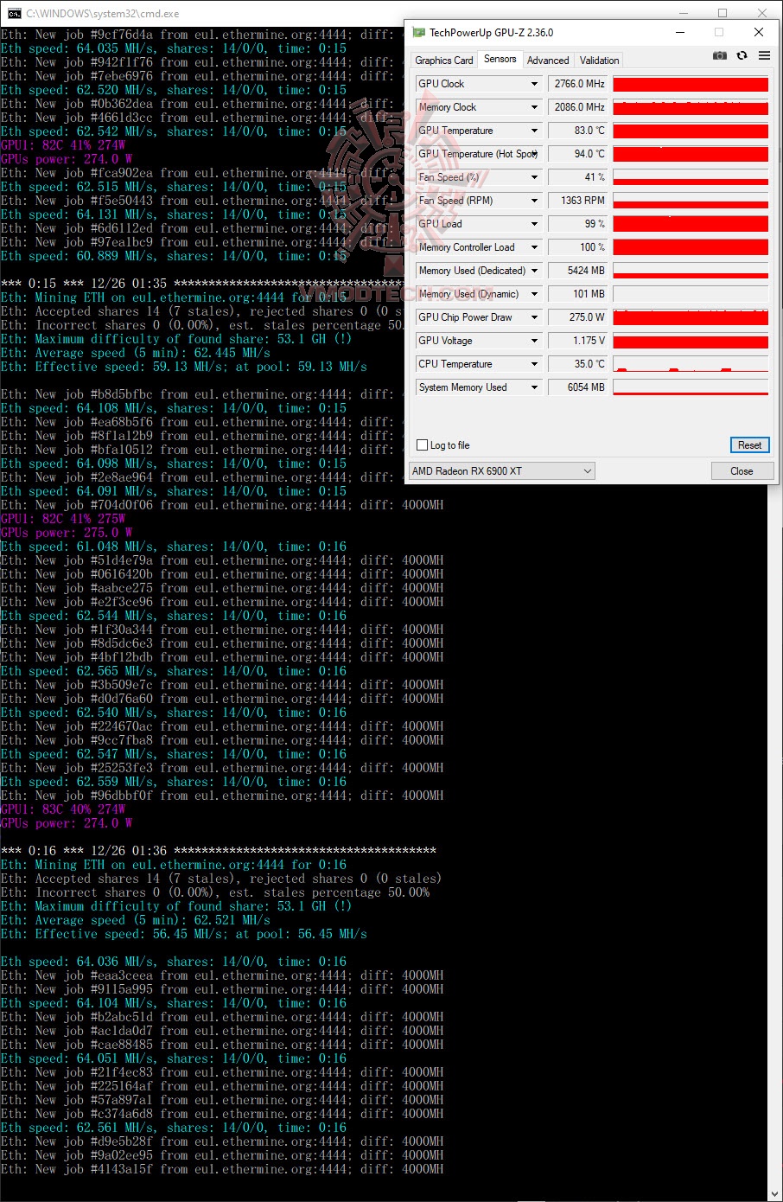Viewport: 783px width, 1202px height.
Task: Expand the GPU Voltage sensor dropdown
Action: coord(534,341)
